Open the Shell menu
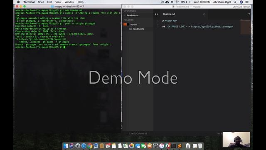 41,2
